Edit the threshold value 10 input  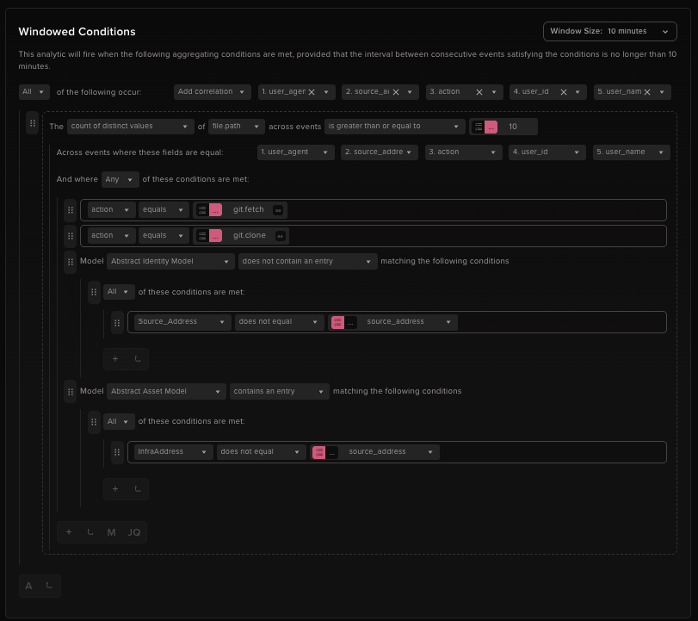coord(513,126)
